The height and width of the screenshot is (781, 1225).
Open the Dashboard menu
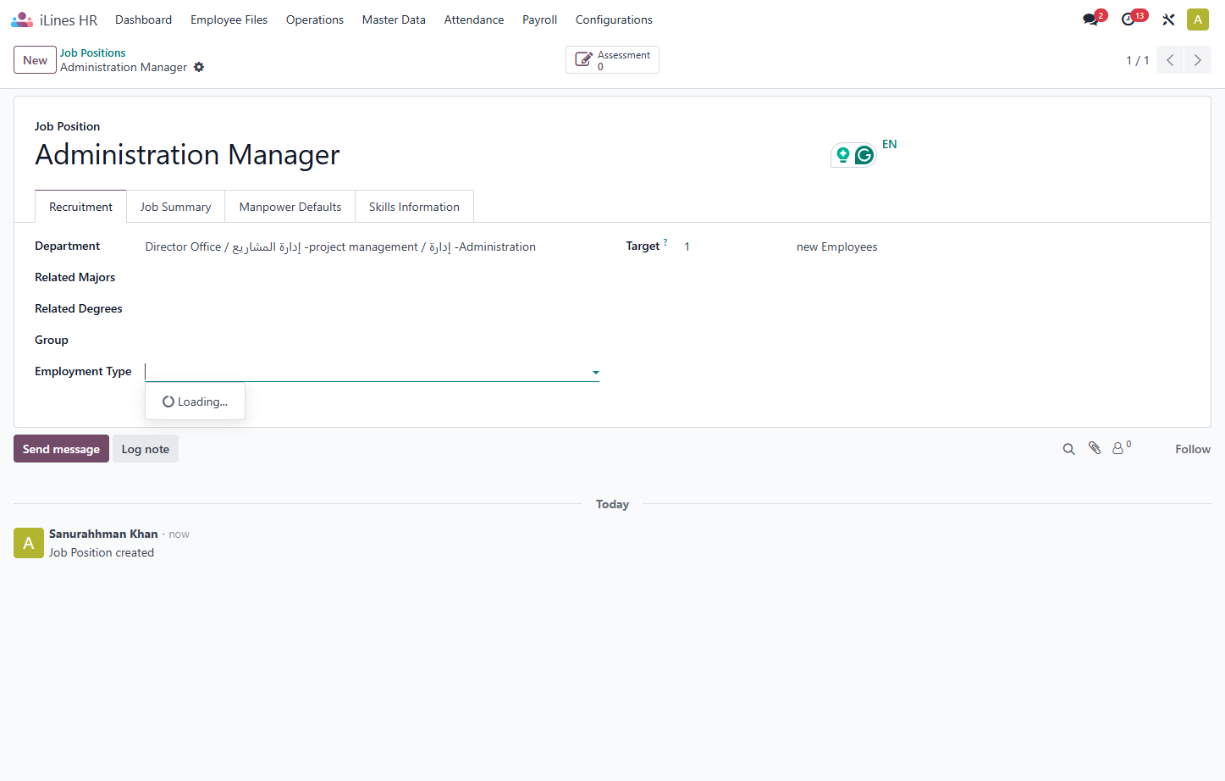click(143, 19)
